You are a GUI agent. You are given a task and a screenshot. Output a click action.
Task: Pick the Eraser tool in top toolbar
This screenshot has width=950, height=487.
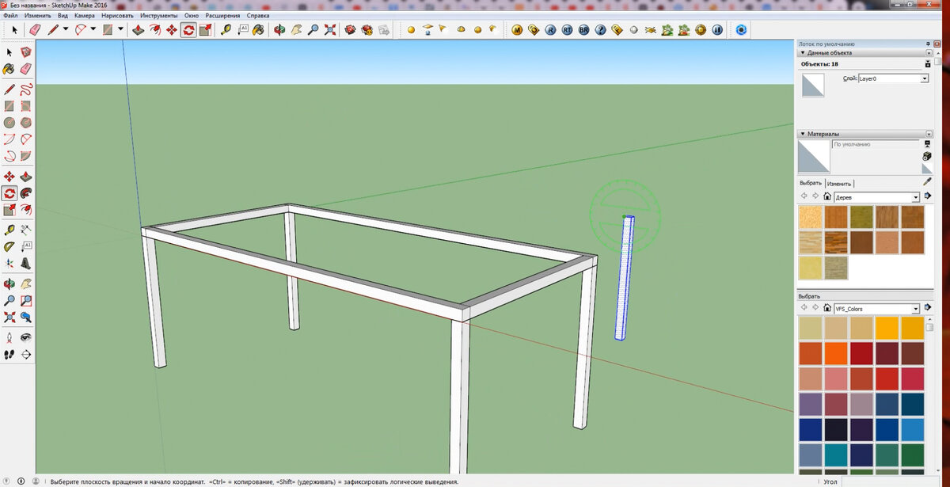point(34,29)
